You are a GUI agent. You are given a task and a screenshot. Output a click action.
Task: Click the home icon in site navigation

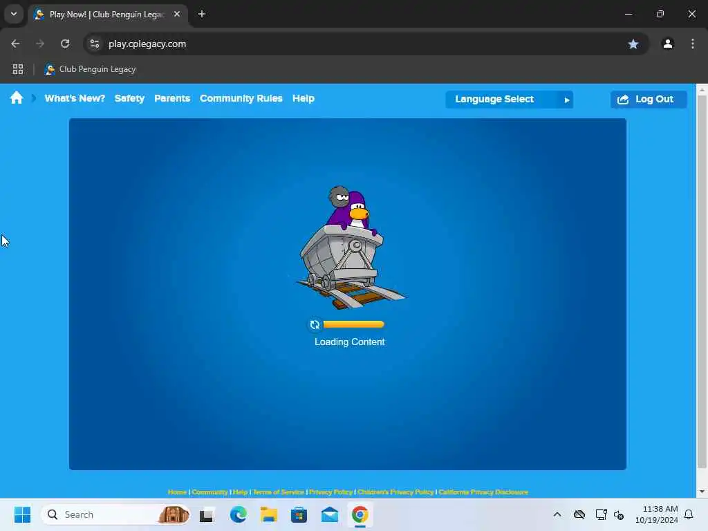click(x=17, y=98)
